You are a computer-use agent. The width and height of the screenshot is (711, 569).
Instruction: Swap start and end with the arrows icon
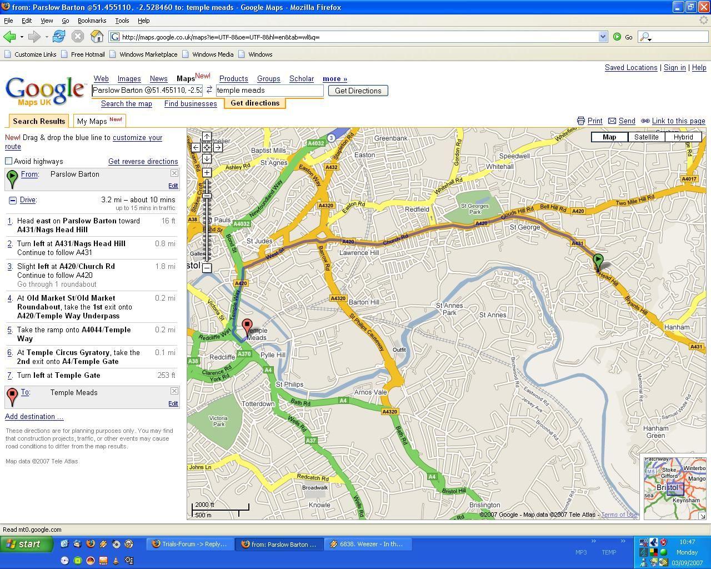[x=209, y=90]
